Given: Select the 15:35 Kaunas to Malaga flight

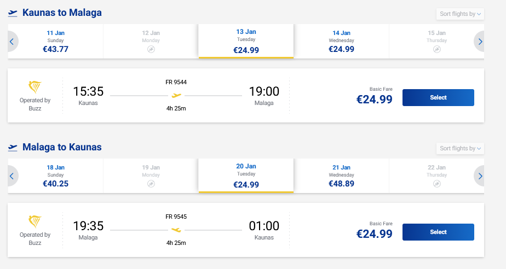Looking at the screenshot, I should click(x=438, y=97).
